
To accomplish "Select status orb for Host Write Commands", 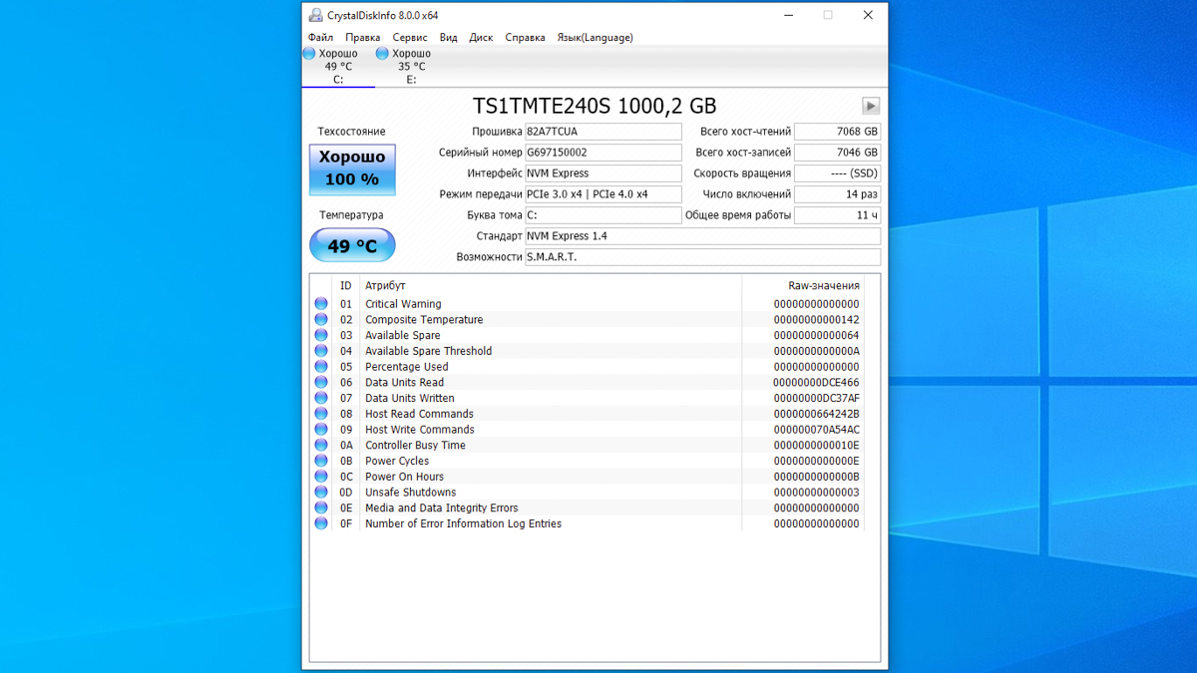I will [x=321, y=430].
